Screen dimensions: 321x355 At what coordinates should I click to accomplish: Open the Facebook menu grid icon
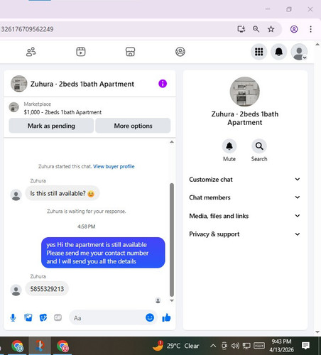[x=259, y=52]
